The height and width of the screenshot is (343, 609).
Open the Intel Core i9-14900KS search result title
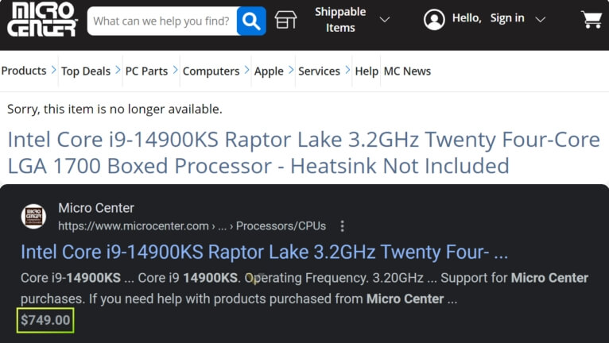click(264, 252)
